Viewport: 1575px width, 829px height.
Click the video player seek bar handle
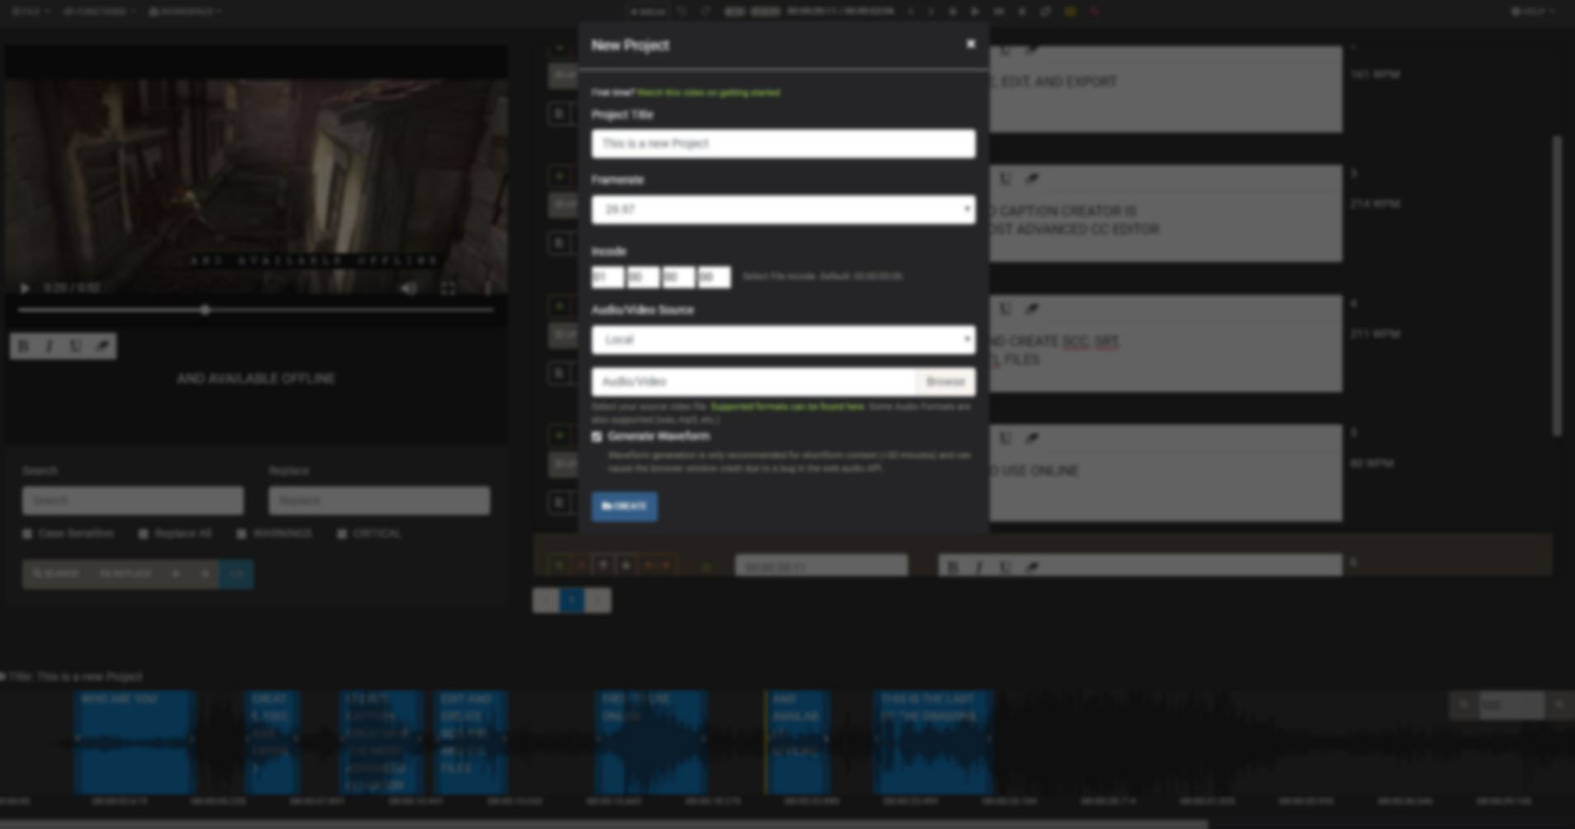(x=204, y=311)
